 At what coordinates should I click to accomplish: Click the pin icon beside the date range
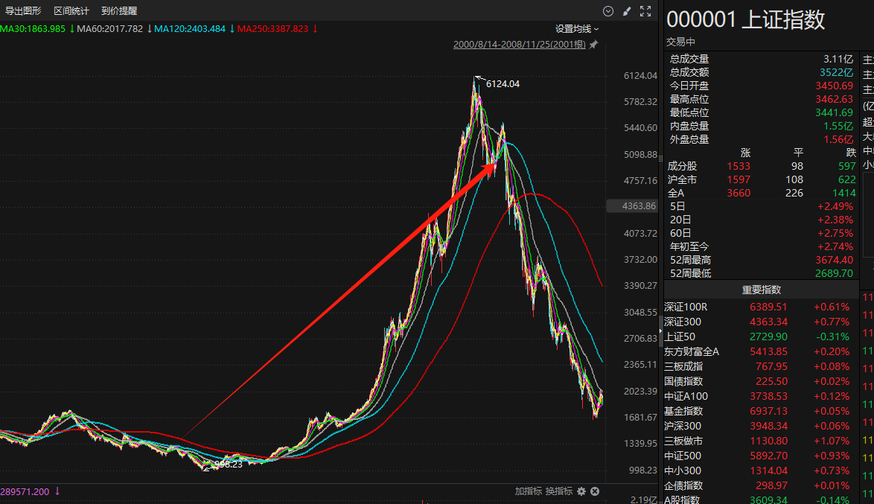(x=593, y=45)
